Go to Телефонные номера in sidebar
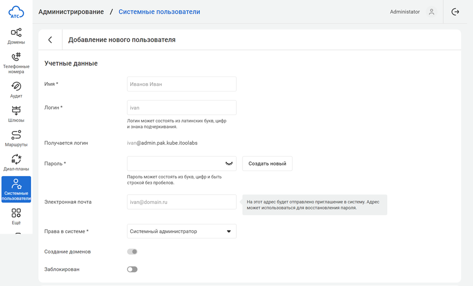The width and height of the screenshot is (473, 286). [x=16, y=62]
